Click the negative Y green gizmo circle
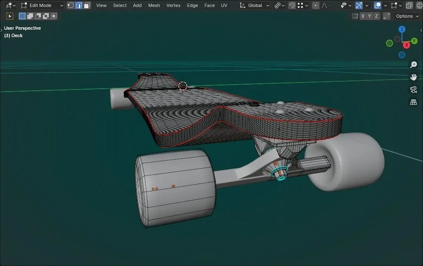 click(389, 43)
